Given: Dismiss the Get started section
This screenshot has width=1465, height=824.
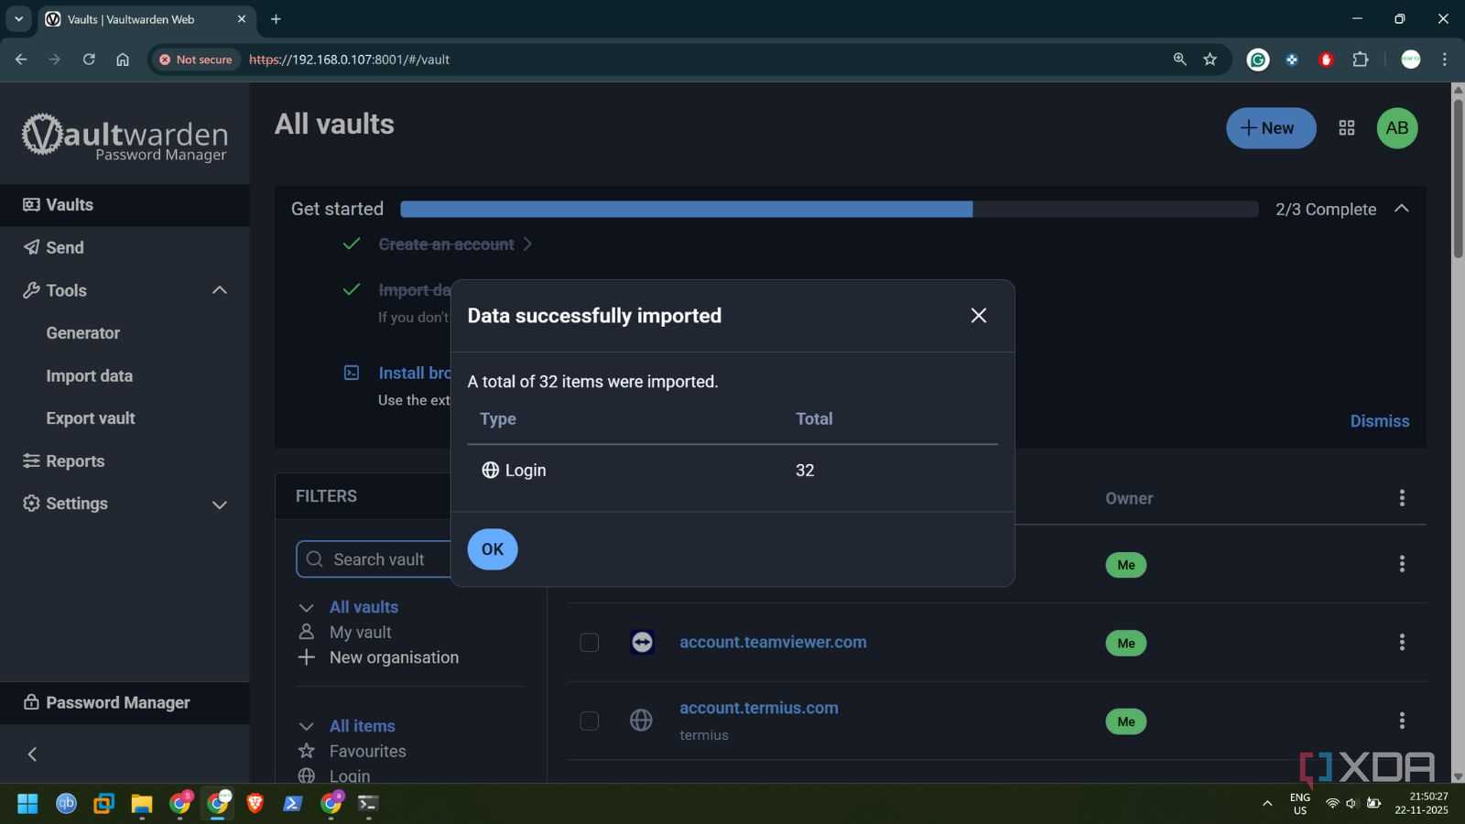Looking at the screenshot, I should coord(1379,421).
